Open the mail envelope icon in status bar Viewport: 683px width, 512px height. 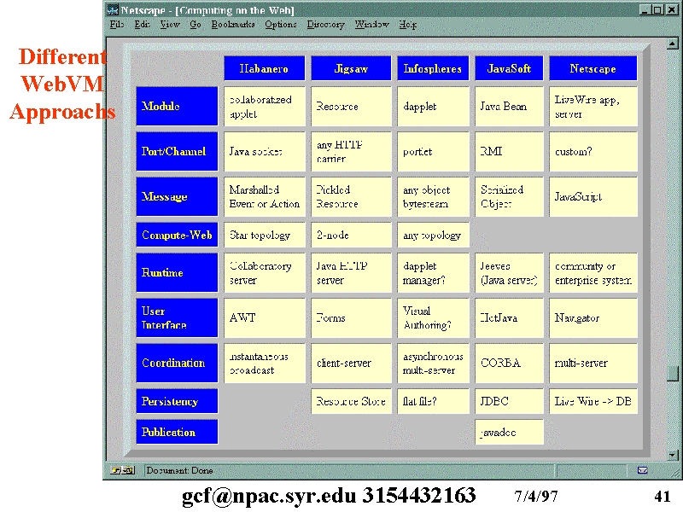point(643,470)
